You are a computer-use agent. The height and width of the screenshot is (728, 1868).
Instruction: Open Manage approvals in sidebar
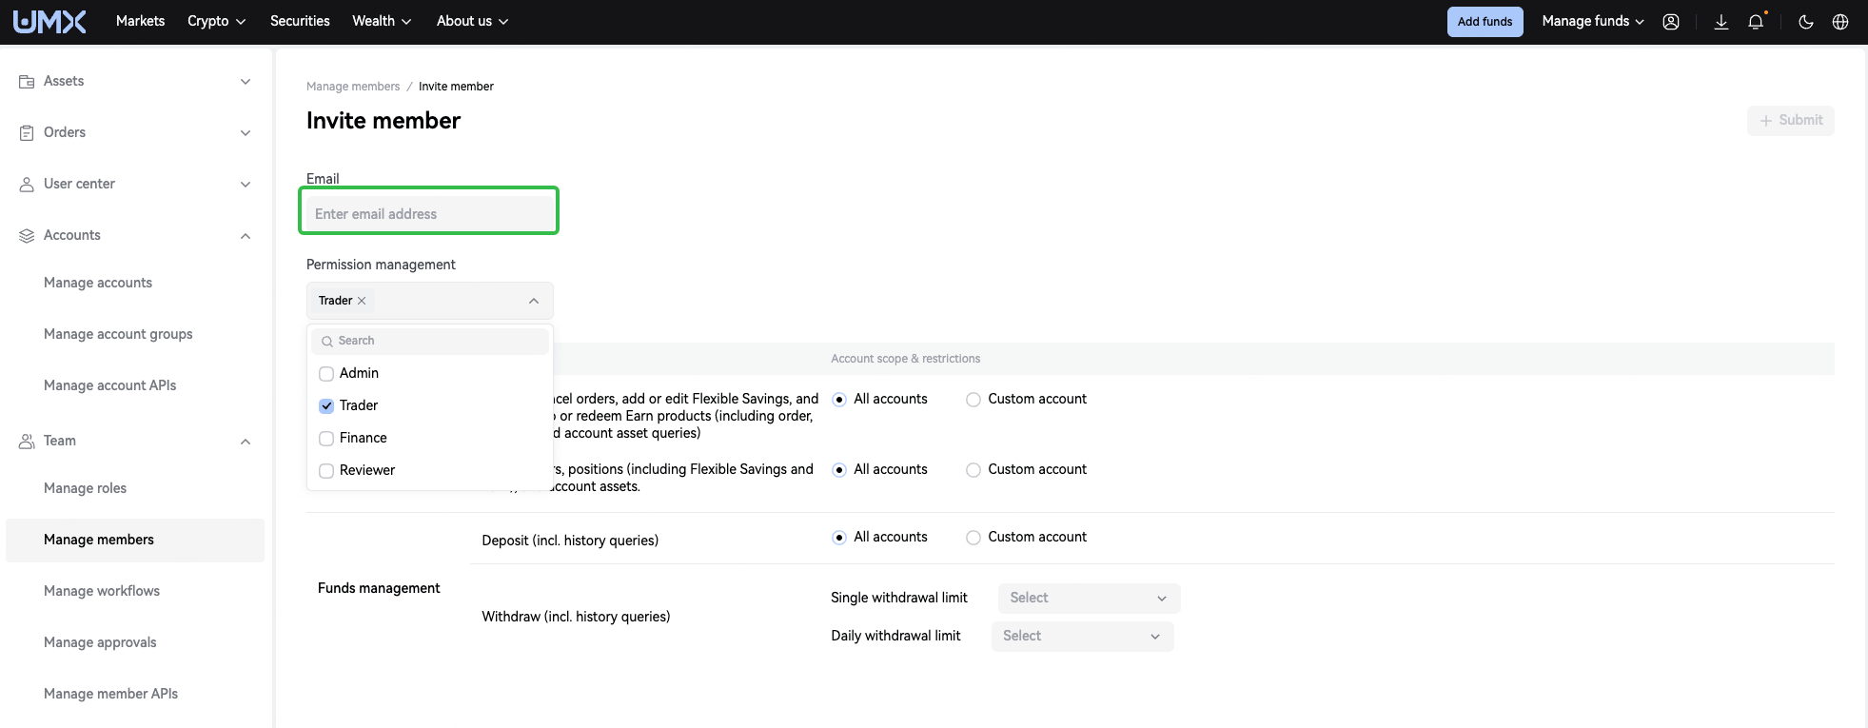[x=100, y=642]
